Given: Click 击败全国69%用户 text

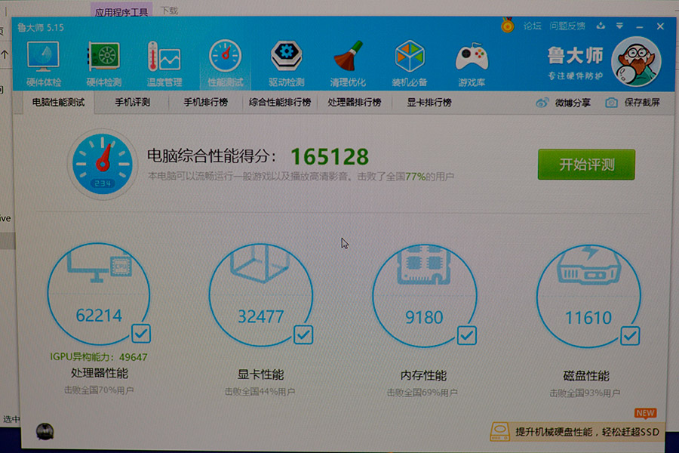Looking at the screenshot, I should (422, 393).
